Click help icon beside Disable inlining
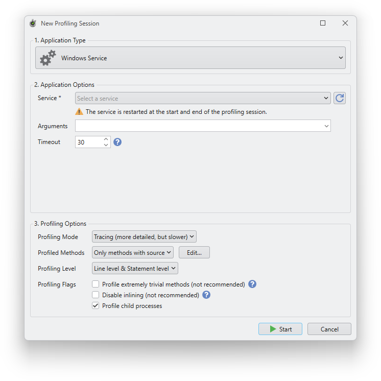 tap(206, 295)
